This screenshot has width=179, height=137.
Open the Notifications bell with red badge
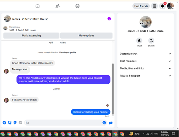click(163, 6)
